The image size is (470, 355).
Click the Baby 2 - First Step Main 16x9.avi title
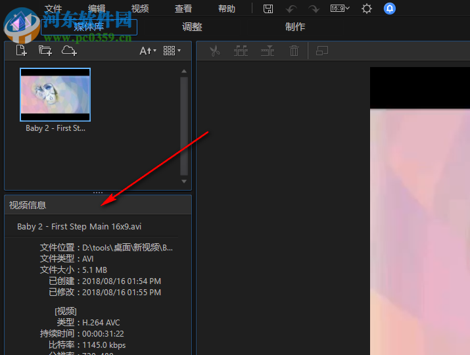79,226
